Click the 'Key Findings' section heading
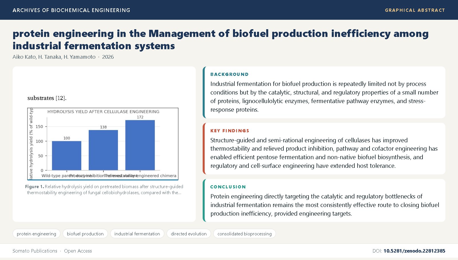 (230, 131)
